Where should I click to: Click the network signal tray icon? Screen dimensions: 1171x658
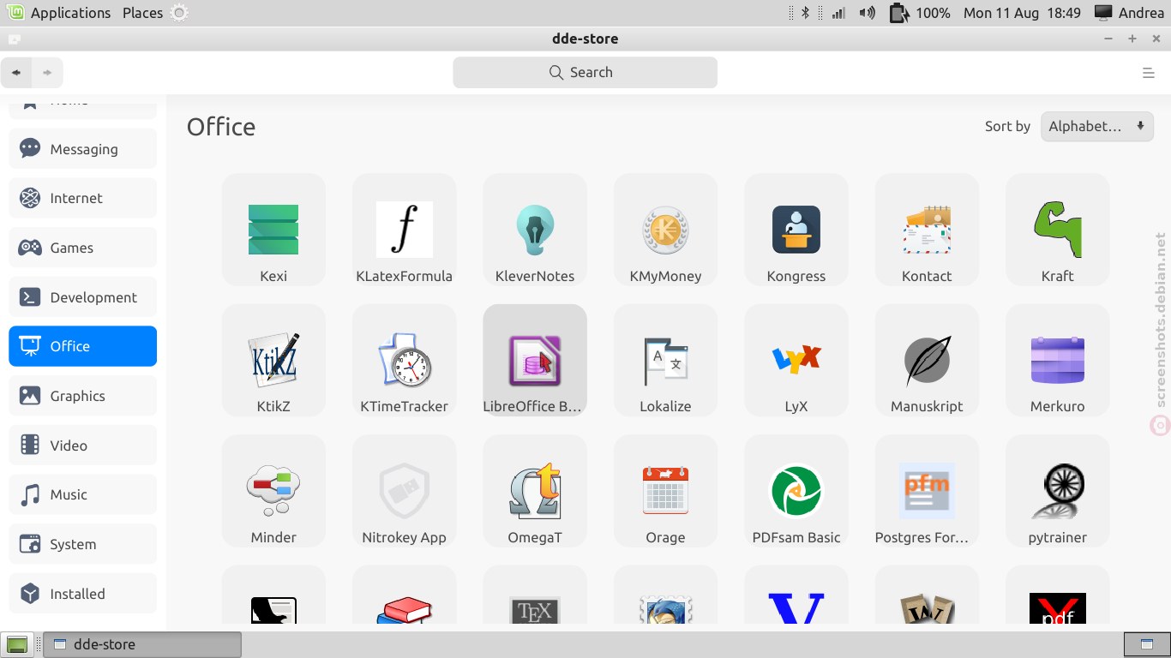(x=838, y=13)
